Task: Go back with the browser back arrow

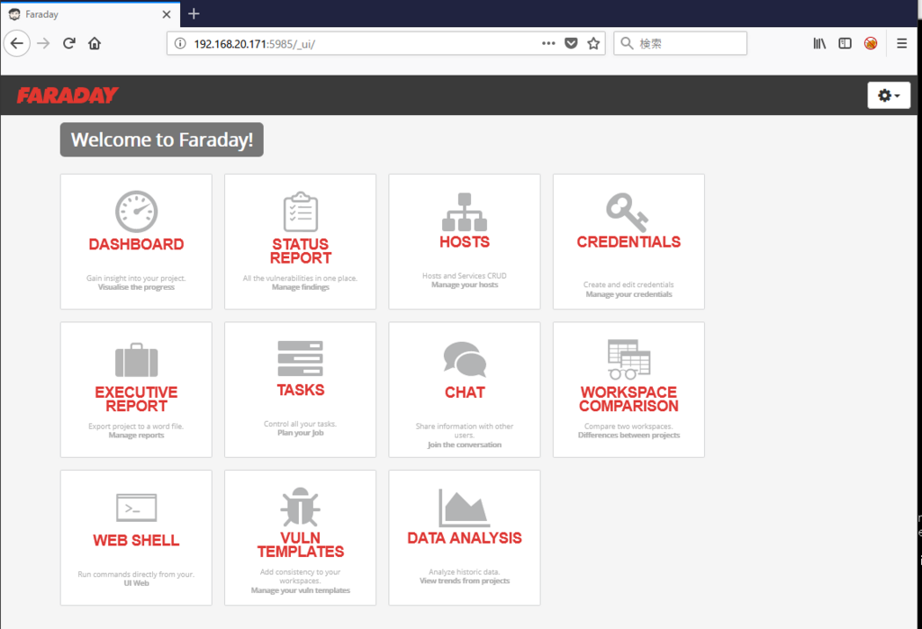Action: [17, 43]
